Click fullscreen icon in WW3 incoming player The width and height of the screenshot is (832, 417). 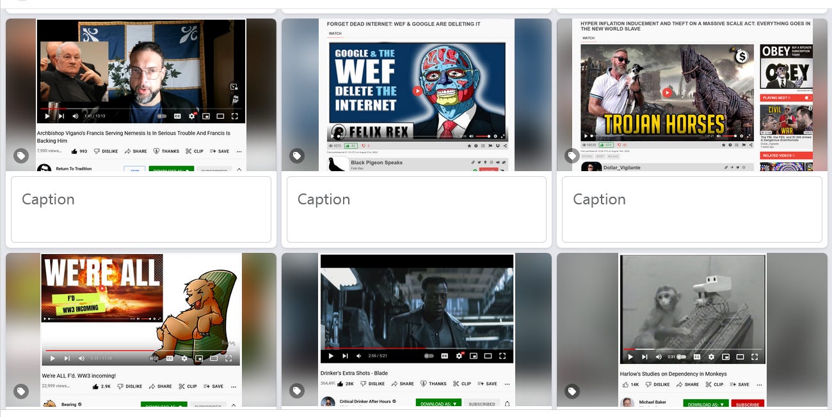pos(228,358)
